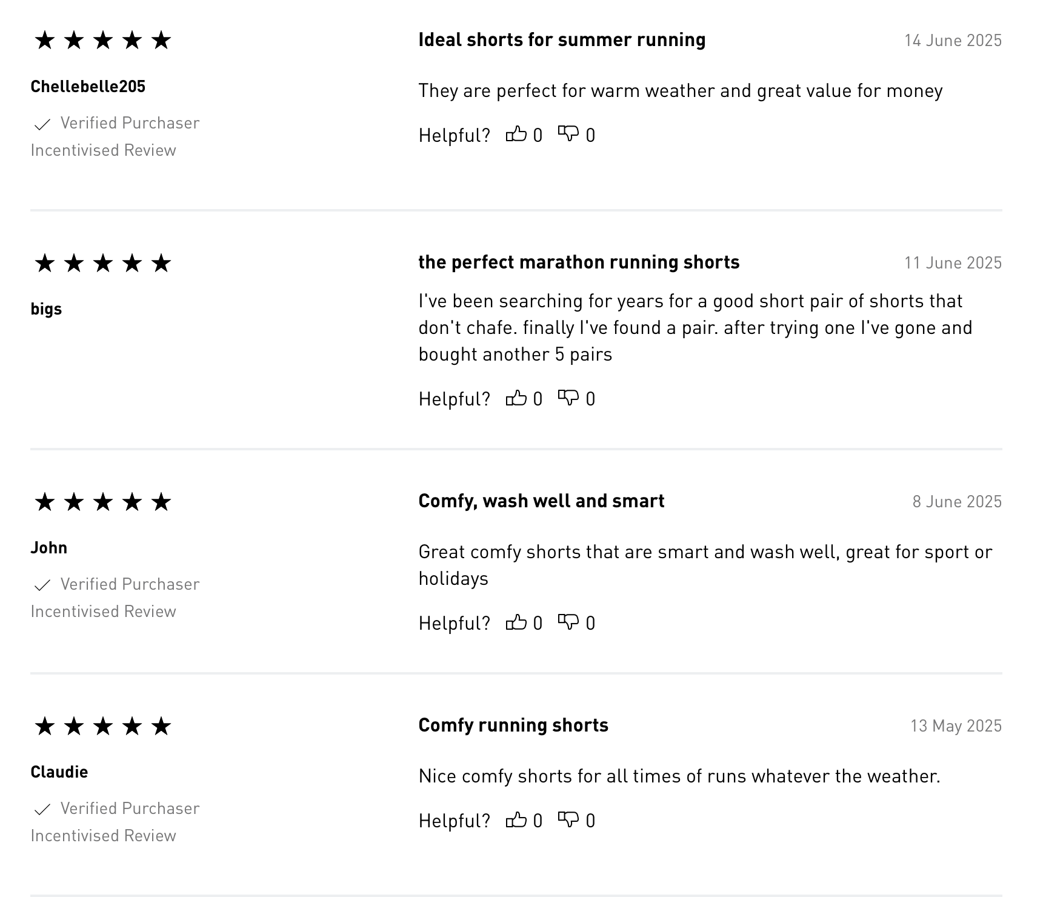Click the 'Ideal shorts for summer running' title

(x=561, y=40)
